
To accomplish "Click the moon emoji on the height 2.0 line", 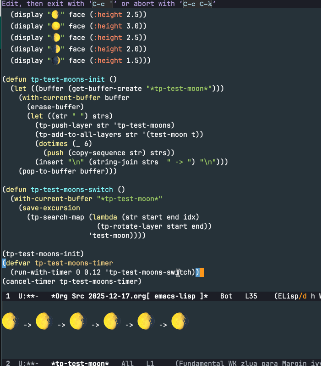I will 55,49.
